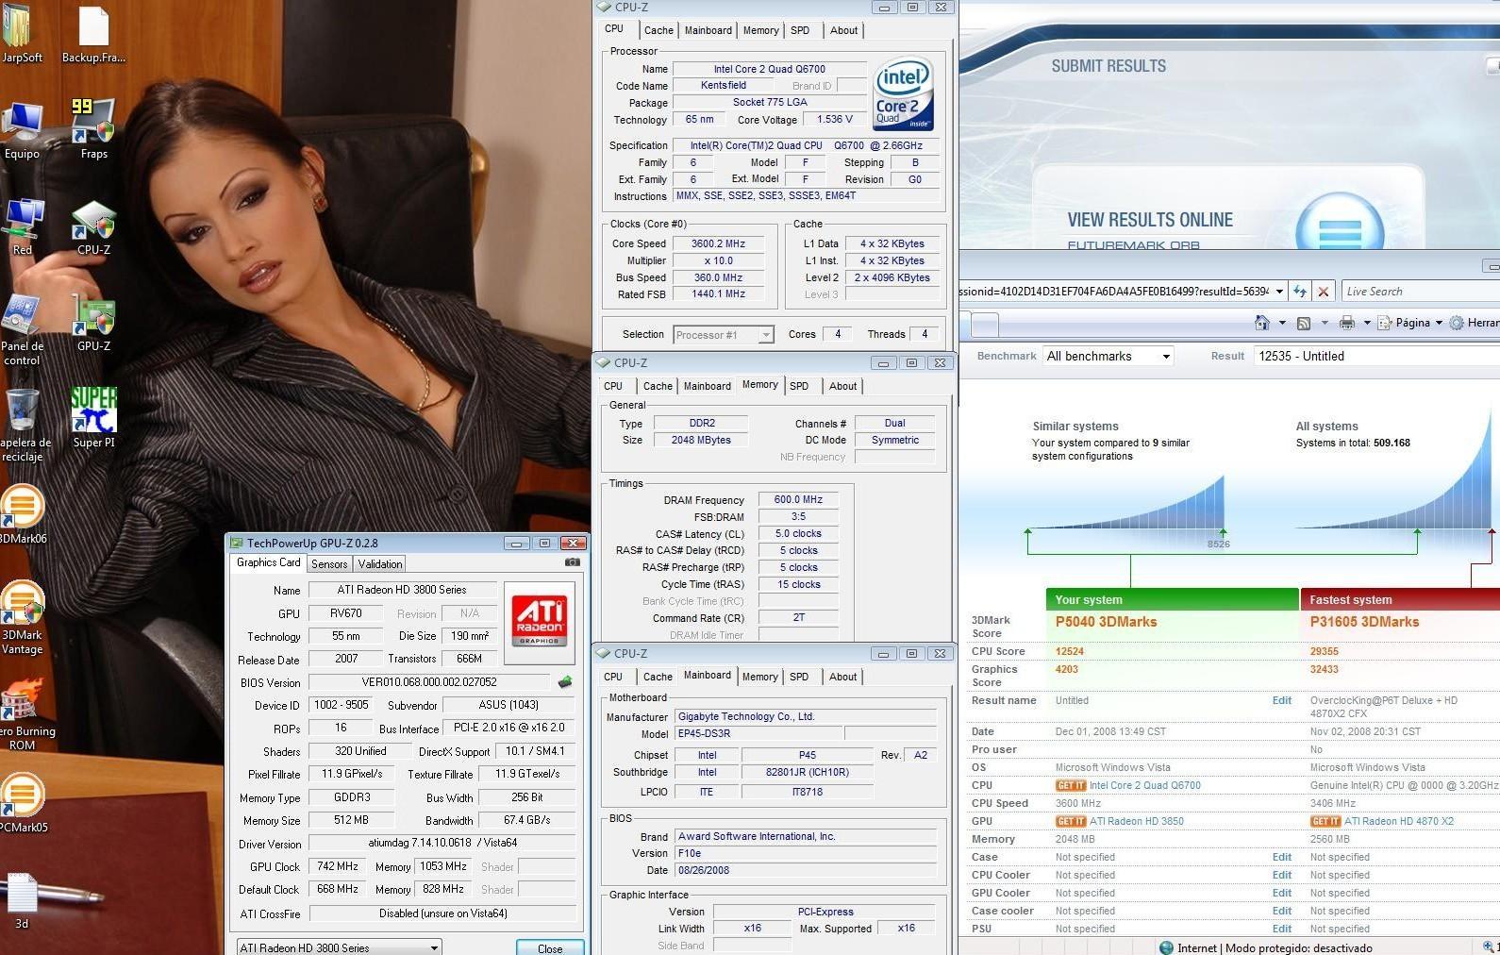Click Edit link in the GPU Cooler row
Image resolution: width=1500 pixels, height=955 pixels.
(x=1281, y=893)
